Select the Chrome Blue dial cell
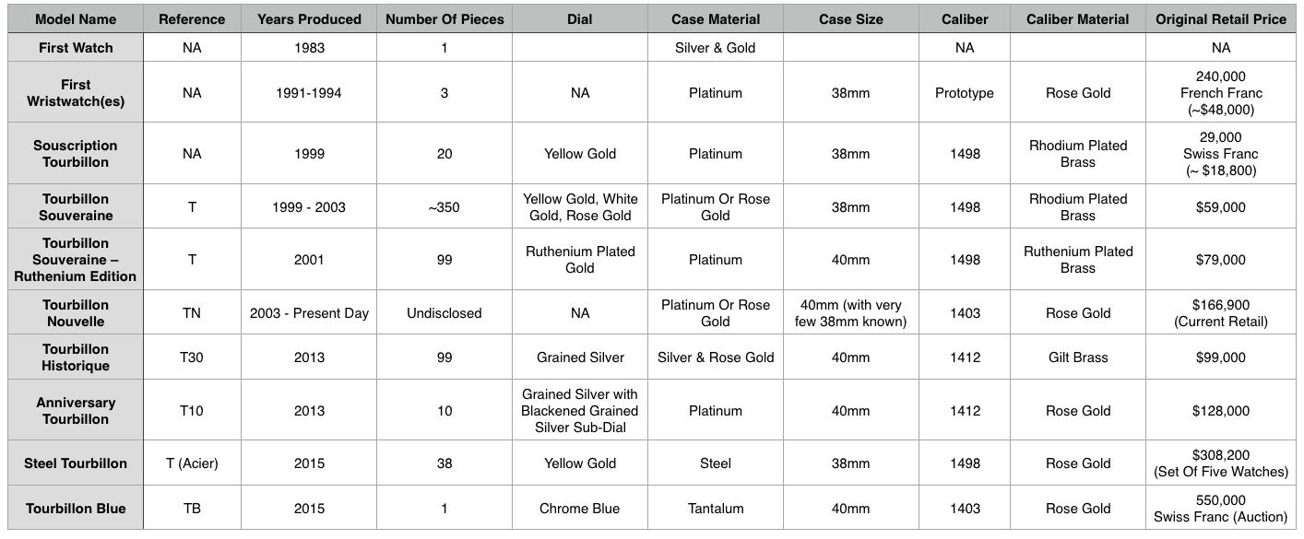Screen dimensions: 1304x539 pos(580,509)
